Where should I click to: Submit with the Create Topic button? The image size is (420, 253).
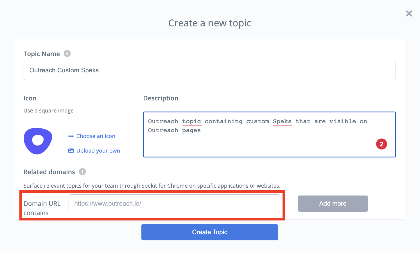[210, 232]
